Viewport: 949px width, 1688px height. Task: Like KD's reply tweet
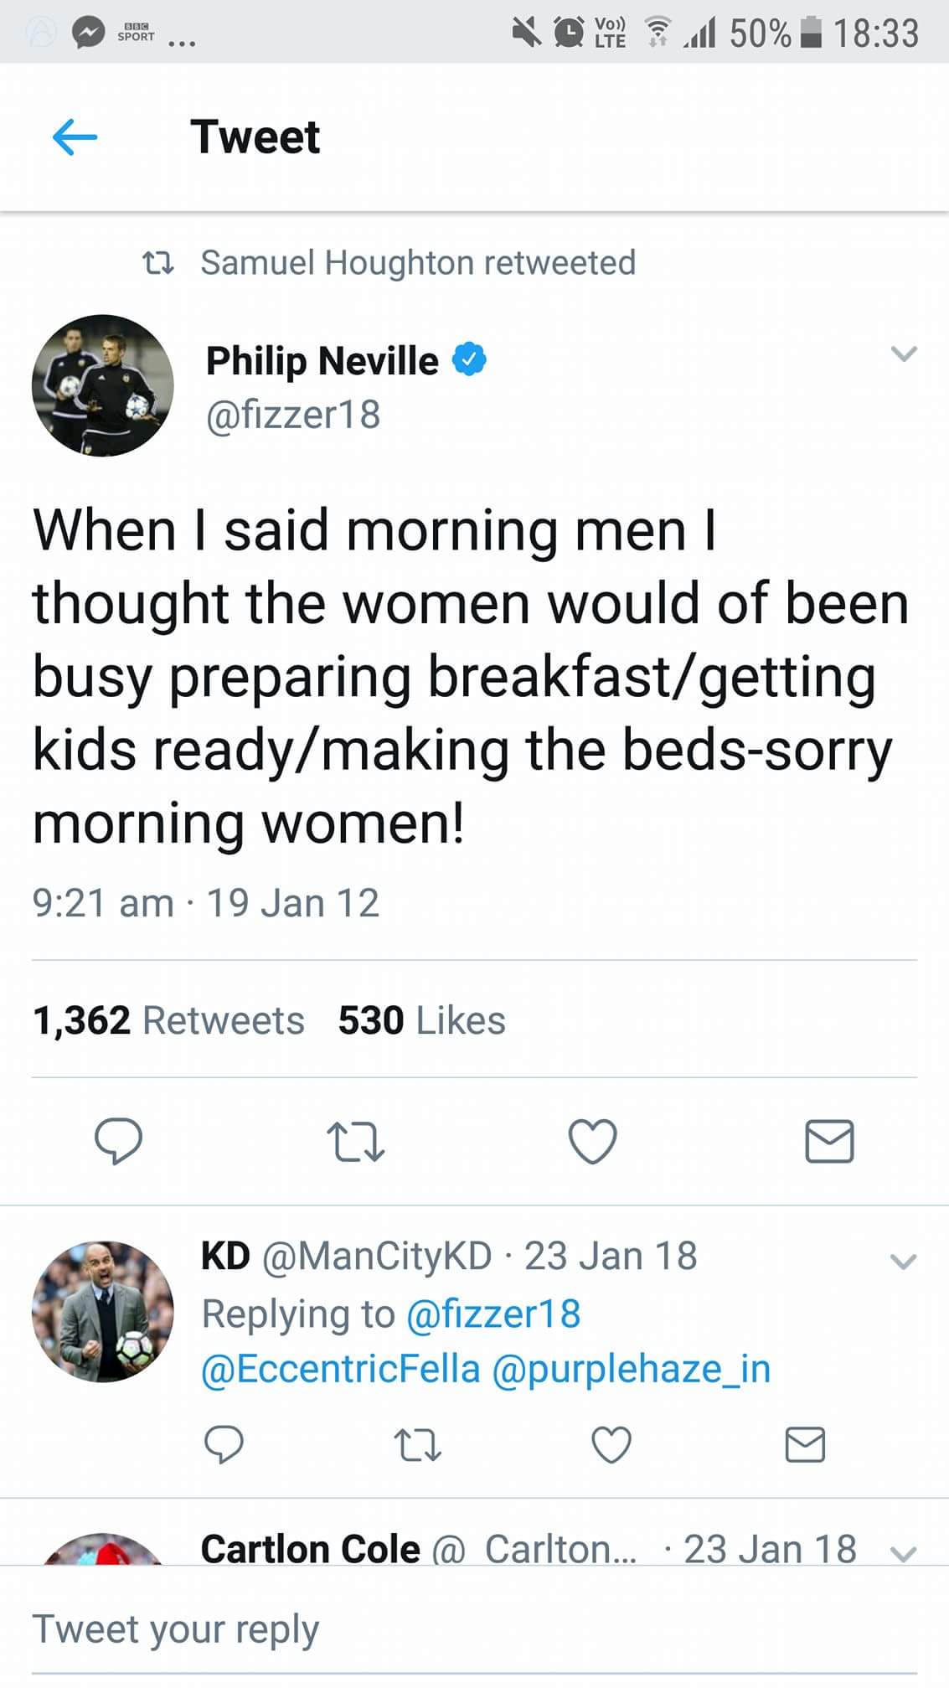[x=611, y=1445]
